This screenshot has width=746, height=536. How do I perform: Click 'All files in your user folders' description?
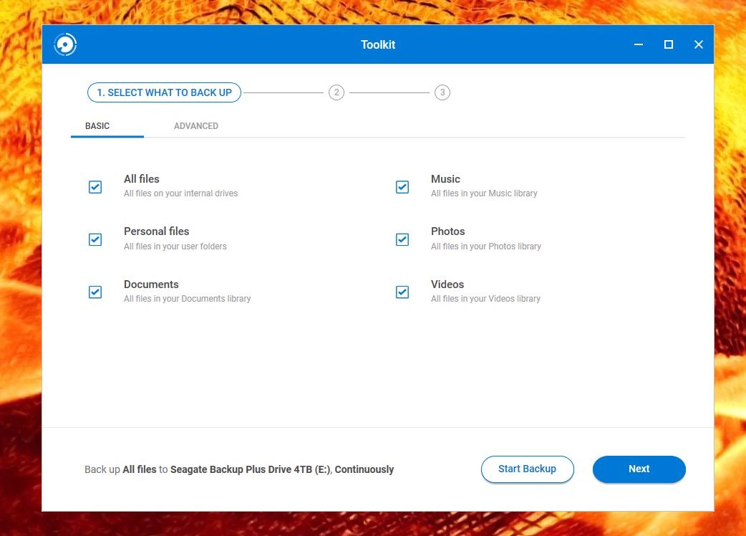point(175,247)
